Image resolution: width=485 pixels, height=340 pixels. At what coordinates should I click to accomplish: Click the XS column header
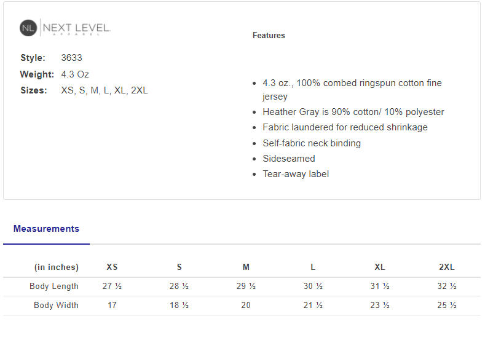pos(112,267)
